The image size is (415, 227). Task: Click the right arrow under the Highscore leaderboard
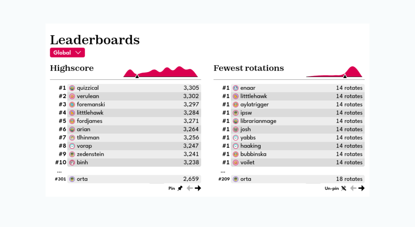[x=198, y=188]
